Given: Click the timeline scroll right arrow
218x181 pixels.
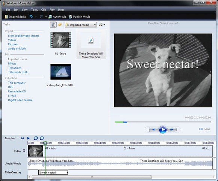Looking at the screenshot, I should point(214,177).
